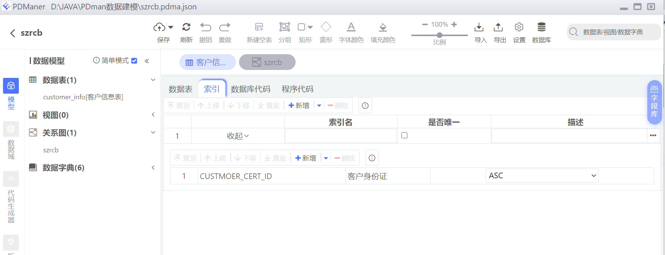Screen dimensions: 665x255
Task: Click the index name input field
Action: coord(341,136)
